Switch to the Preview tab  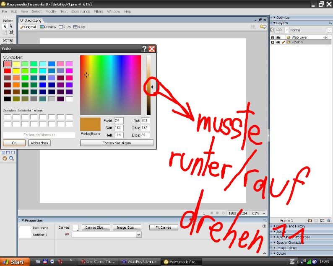[x=48, y=27]
